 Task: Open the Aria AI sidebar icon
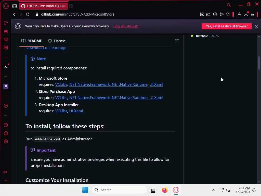(6, 67)
